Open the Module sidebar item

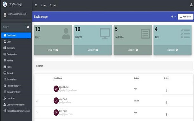point(16,60)
